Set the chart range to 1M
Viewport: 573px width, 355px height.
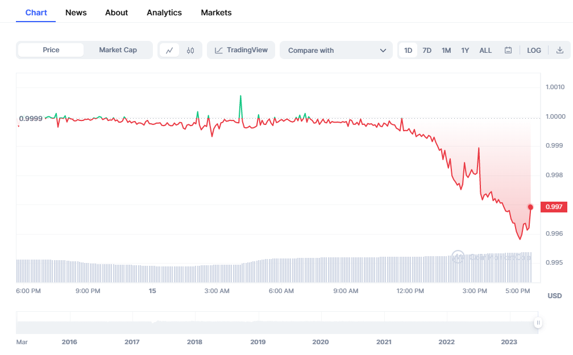[x=446, y=51]
